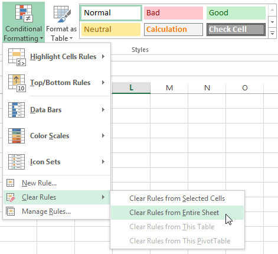Click the Data Bars icon
This screenshot has height=254, width=278.
coord(17,110)
